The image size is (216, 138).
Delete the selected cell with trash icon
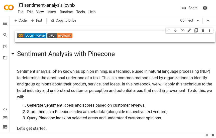(x=203, y=30)
